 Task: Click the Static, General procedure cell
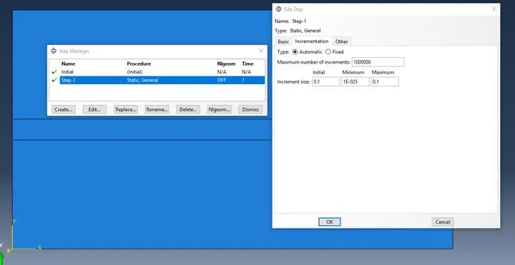142,80
